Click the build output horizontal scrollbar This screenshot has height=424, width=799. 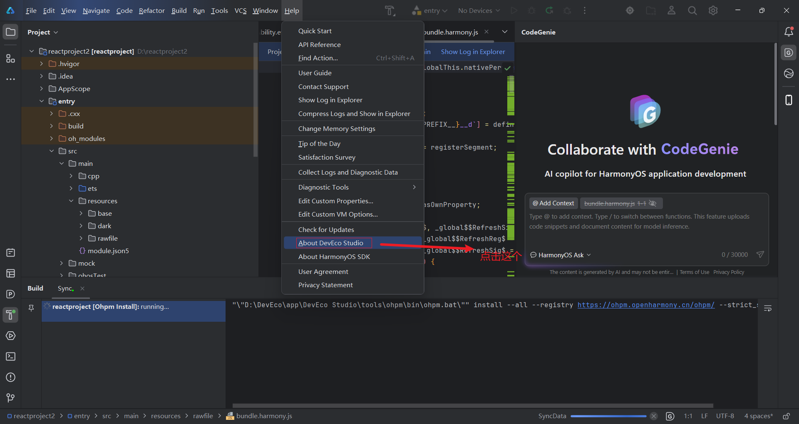coord(473,405)
